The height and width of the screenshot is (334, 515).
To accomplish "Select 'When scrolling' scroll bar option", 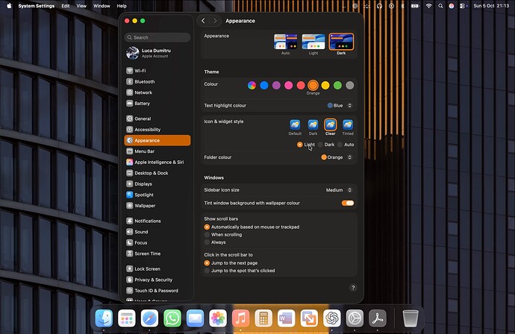I will (x=207, y=234).
